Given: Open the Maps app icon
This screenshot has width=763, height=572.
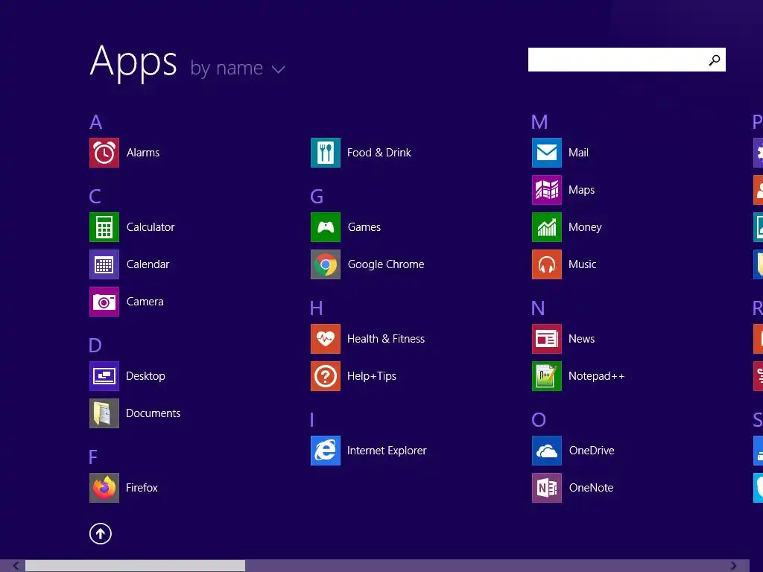Looking at the screenshot, I should [x=547, y=190].
